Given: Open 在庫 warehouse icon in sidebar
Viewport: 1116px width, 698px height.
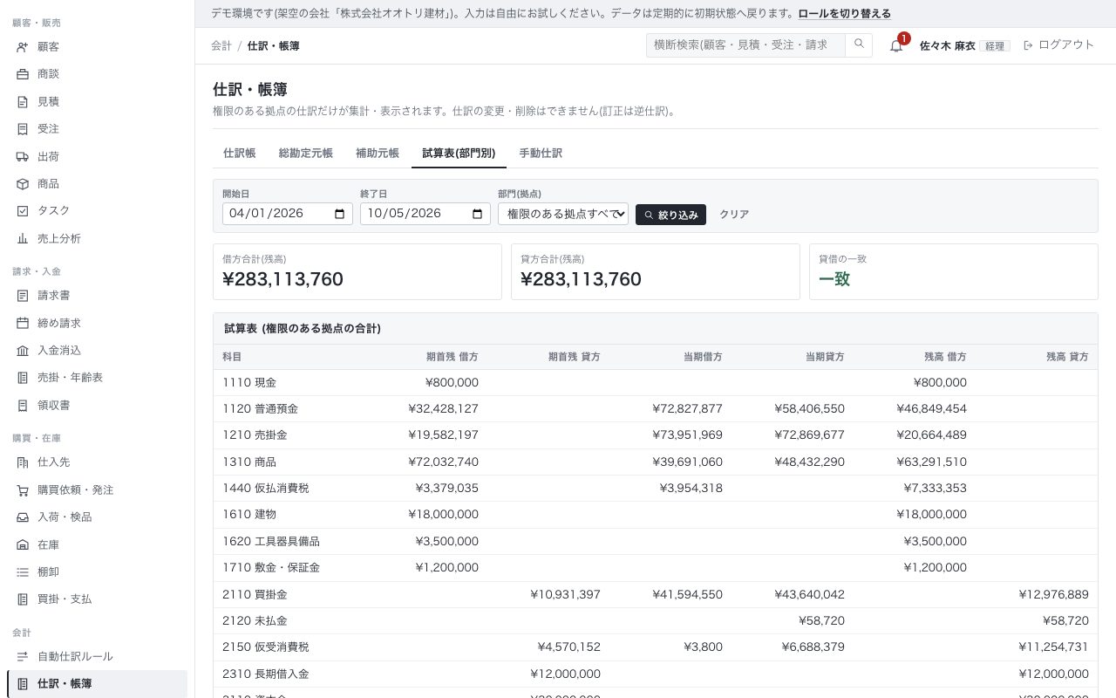Looking at the screenshot, I should tap(23, 545).
